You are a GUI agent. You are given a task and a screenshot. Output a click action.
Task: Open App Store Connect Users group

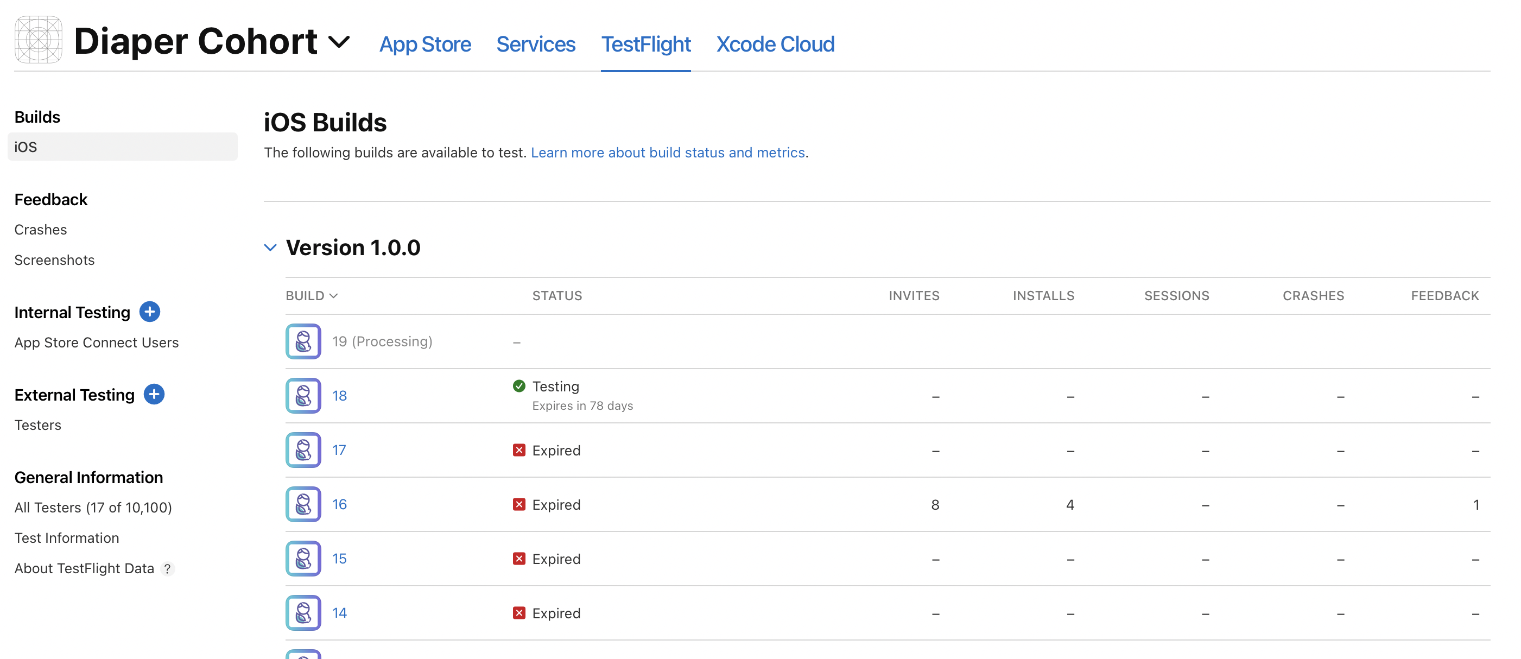pyautogui.click(x=96, y=343)
